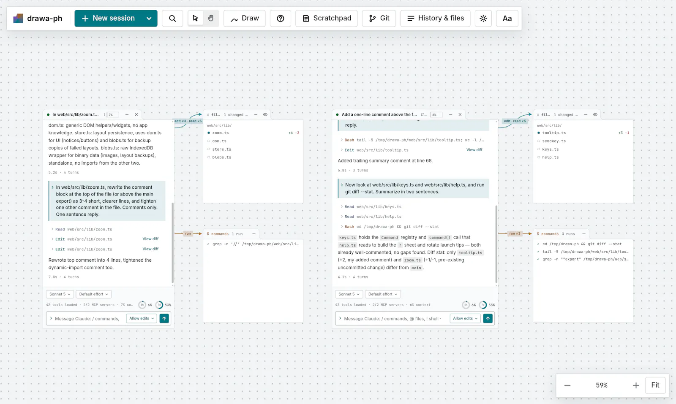Open the help question-mark icon
676x404 pixels.
(281, 18)
